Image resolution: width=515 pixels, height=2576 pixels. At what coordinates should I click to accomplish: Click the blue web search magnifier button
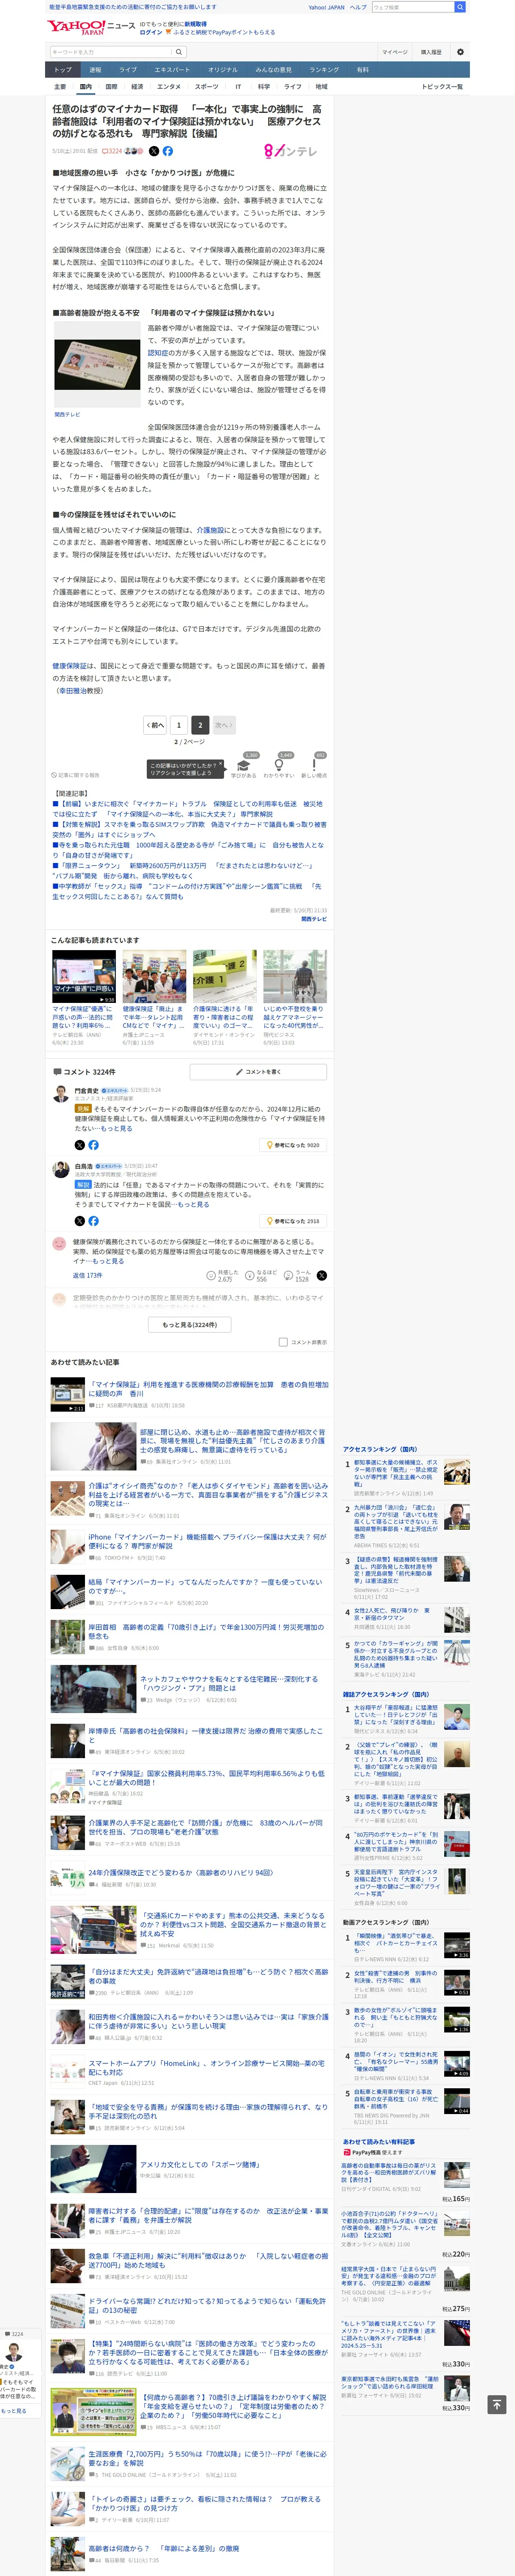click(x=460, y=7)
